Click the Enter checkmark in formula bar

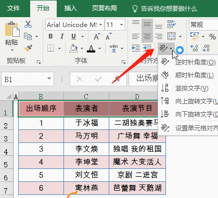tap(98, 80)
